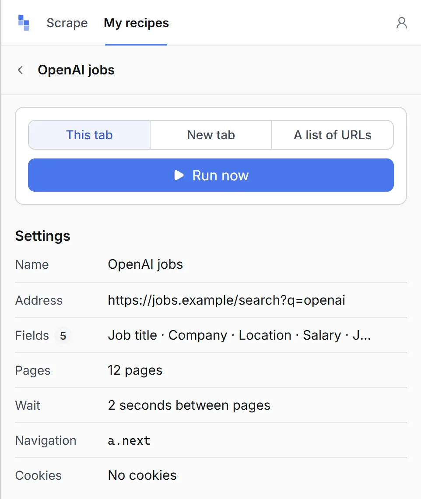The image size is (421, 499).
Task: Edit the Name value OpenAI jobs
Action: point(145,264)
